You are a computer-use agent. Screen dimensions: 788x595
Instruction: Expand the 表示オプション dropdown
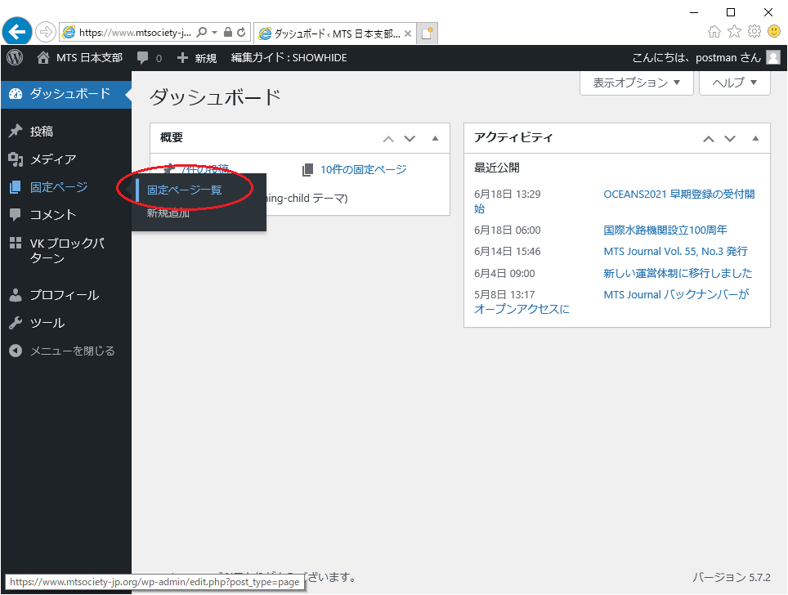pyautogui.click(x=637, y=83)
